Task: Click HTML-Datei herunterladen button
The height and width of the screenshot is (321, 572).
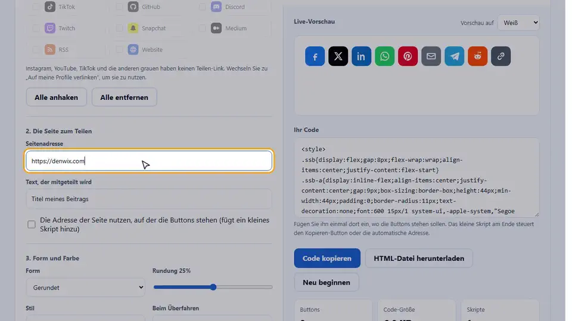Action: click(x=419, y=258)
